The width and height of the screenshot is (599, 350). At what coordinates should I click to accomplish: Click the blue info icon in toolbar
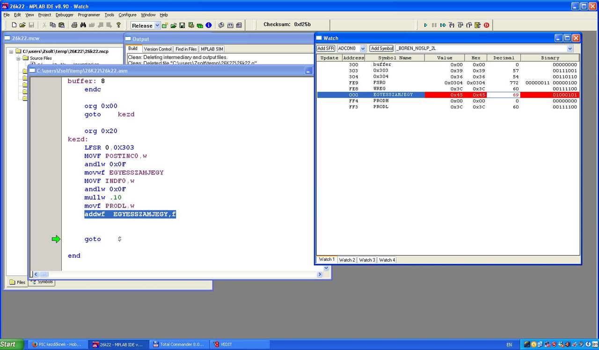(x=209, y=25)
